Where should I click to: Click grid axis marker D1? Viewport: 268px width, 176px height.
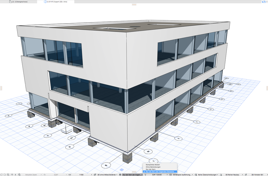click(x=72, y=138)
